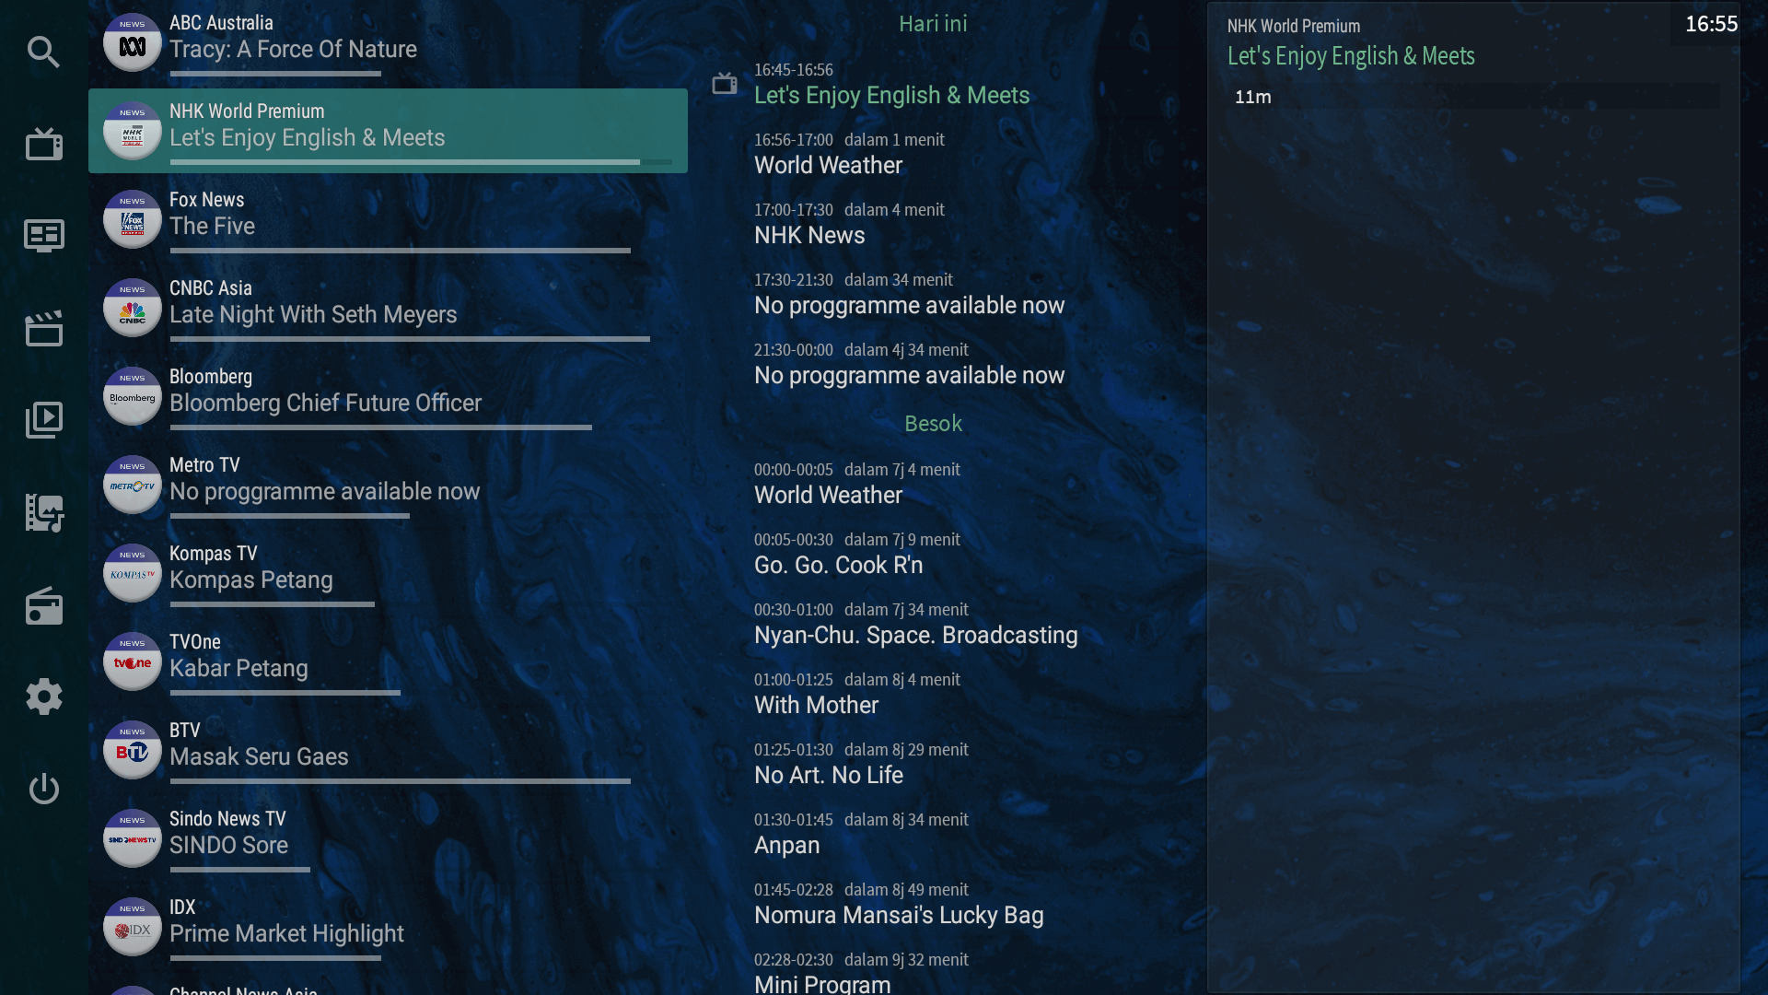The width and height of the screenshot is (1768, 995).
Task: Click the 11m duration text
Action: (x=1252, y=97)
